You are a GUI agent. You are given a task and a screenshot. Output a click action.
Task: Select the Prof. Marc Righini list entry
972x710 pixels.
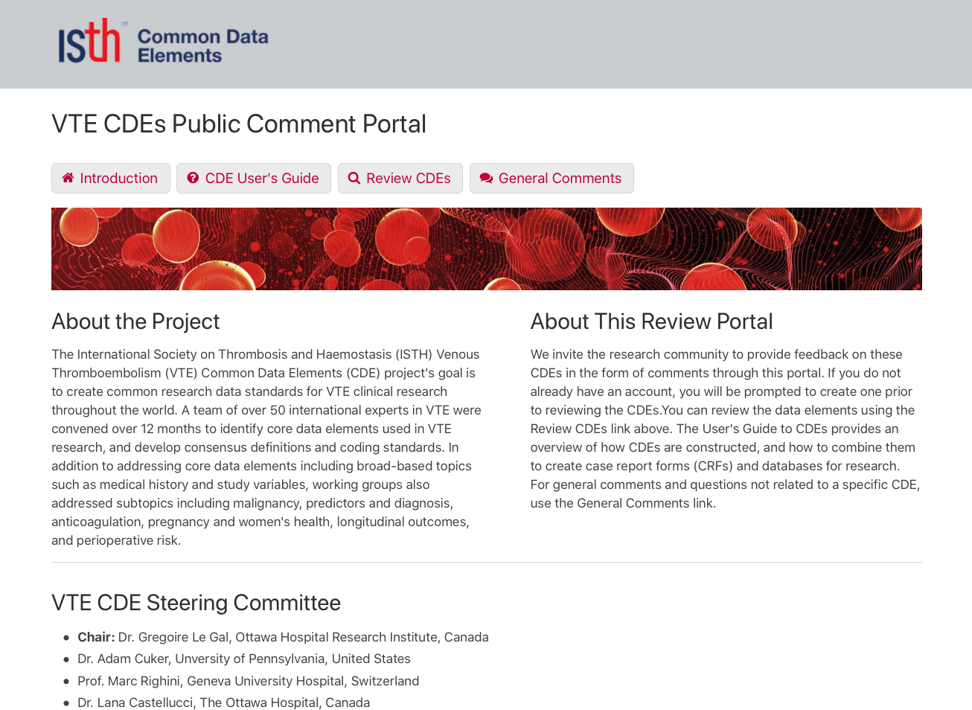pyautogui.click(x=249, y=681)
